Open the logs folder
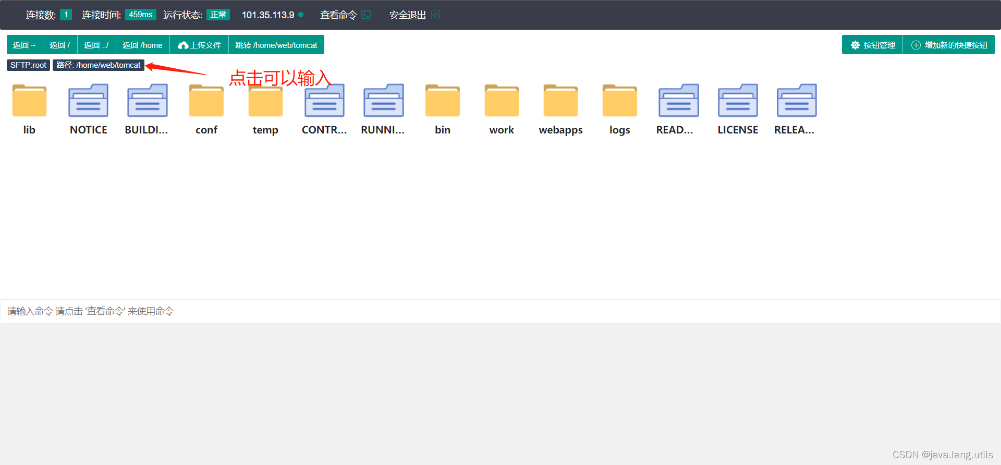Viewport: 1001px width, 465px height. click(x=620, y=100)
